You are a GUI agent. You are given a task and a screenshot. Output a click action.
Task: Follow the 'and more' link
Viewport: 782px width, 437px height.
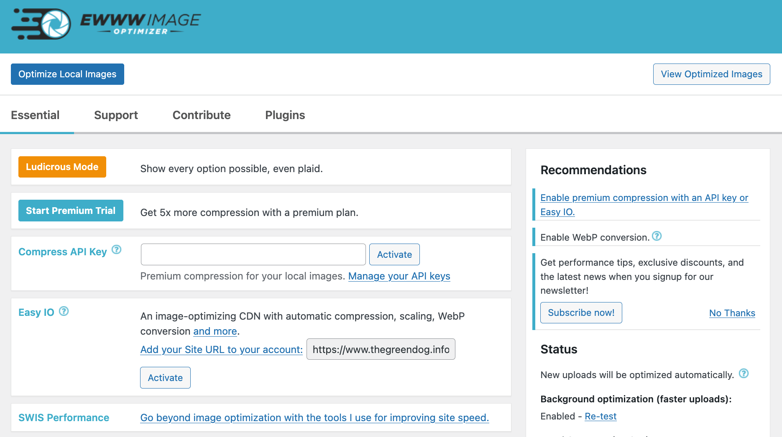215,331
